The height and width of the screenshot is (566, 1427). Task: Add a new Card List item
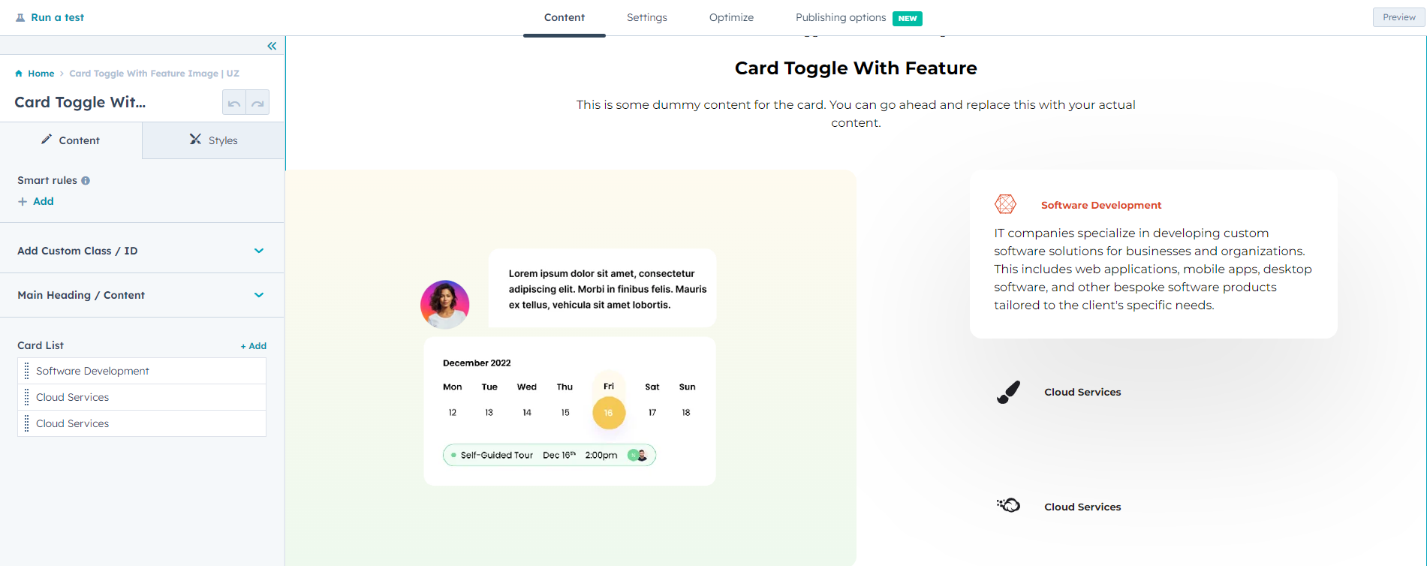coord(254,346)
